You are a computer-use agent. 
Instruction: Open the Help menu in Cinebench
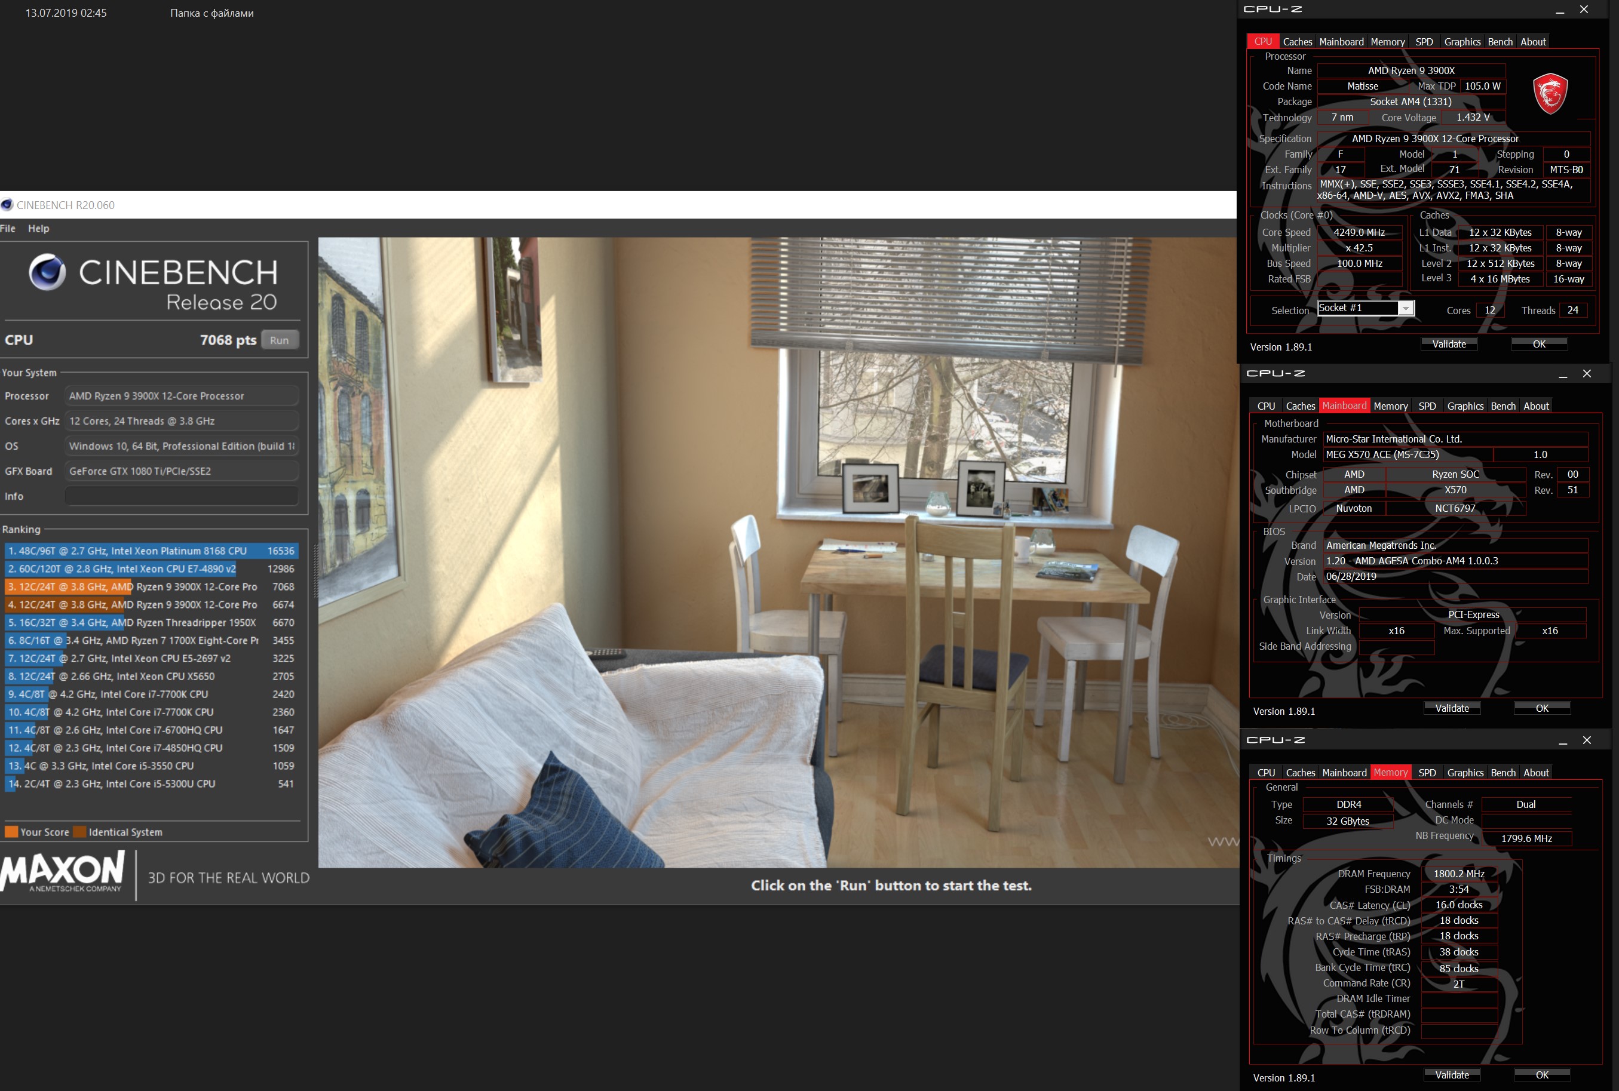pyautogui.click(x=39, y=228)
